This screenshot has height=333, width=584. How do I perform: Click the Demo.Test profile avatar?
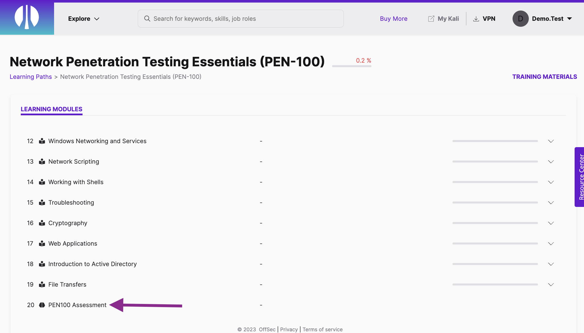tap(520, 18)
